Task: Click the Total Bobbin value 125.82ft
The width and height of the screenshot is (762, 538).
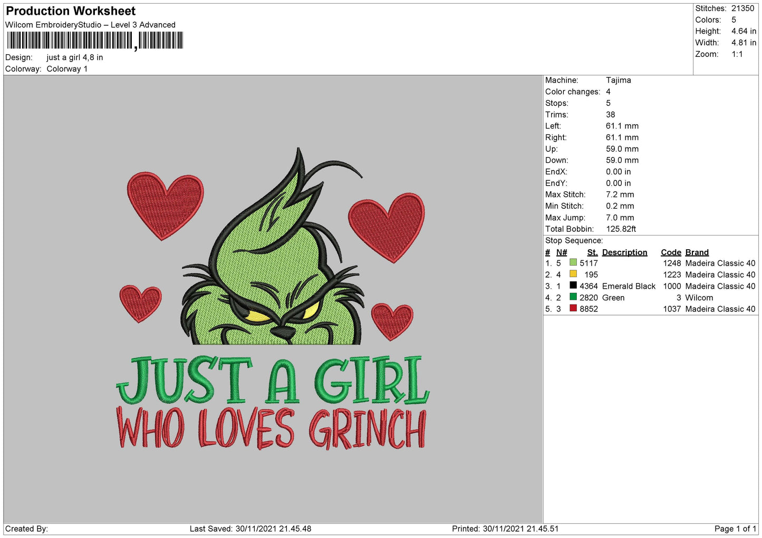Action: (x=621, y=229)
